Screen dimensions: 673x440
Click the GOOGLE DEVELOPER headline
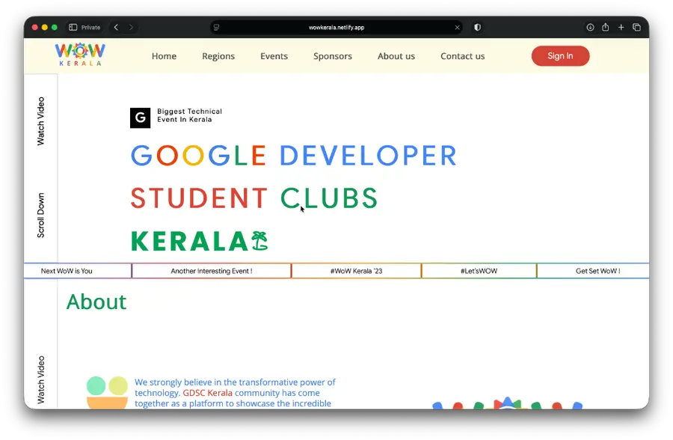pyautogui.click(x=294, y=156)
